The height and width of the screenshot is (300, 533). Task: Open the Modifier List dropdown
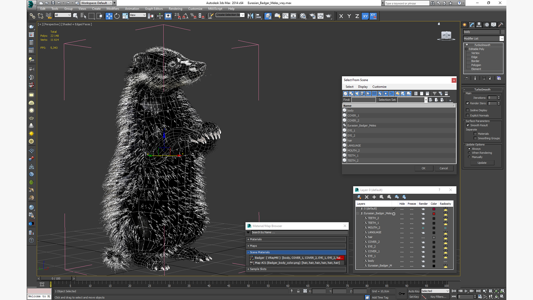click(x=501, y=39)
